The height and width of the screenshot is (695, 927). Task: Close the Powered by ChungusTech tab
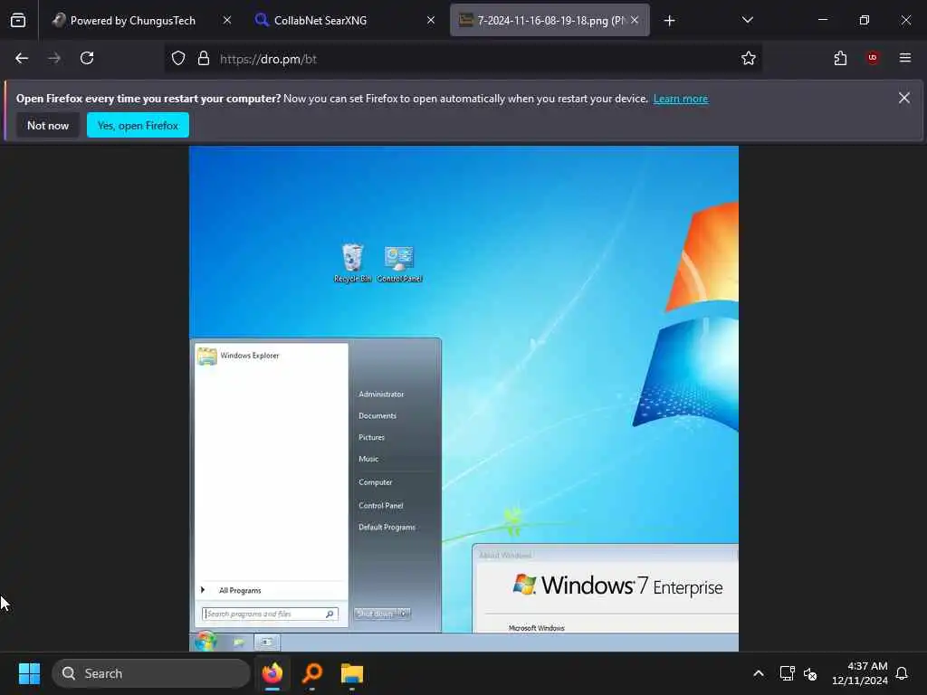[x=227, y=21]
